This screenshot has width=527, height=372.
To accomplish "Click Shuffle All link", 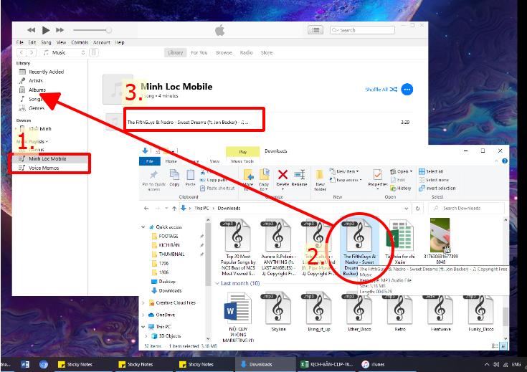I will point(381,90).
